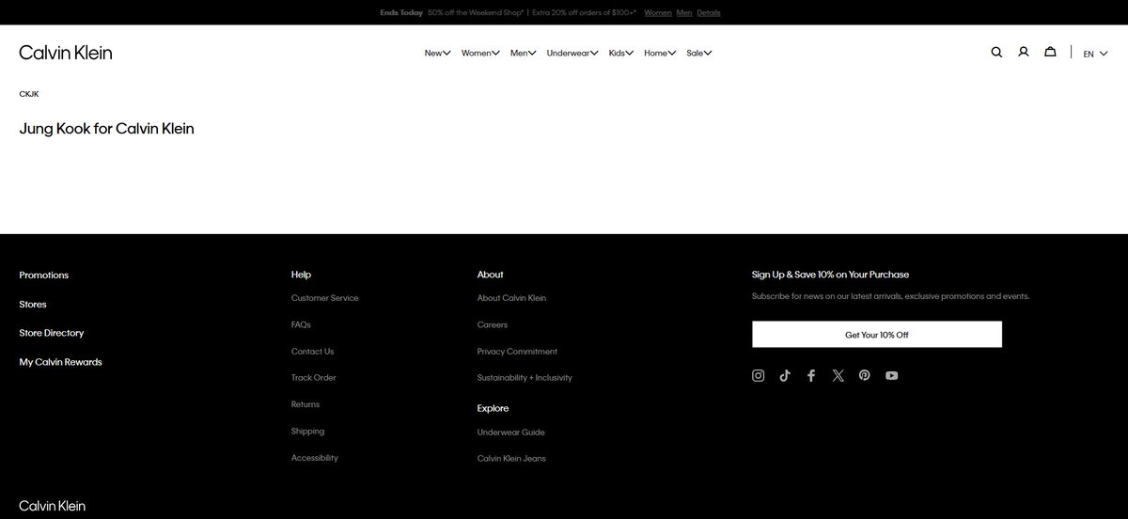Click the Help footer heading

tap(301, 275)
